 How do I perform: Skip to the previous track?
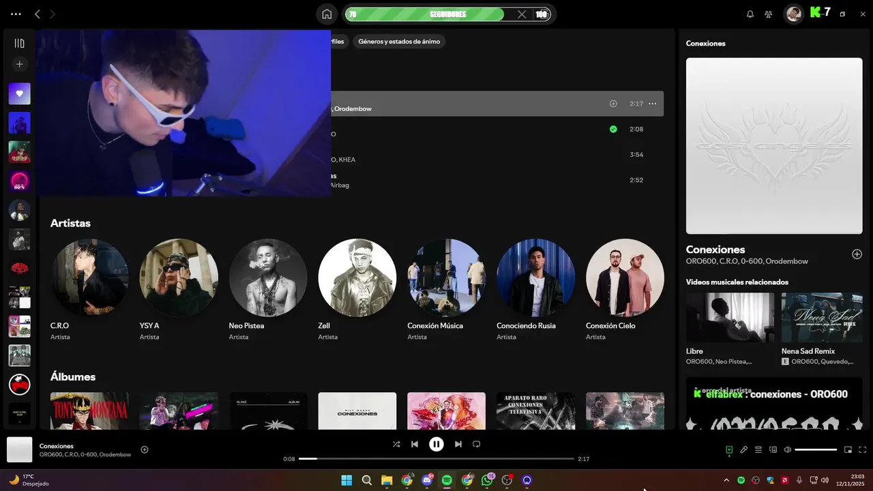414,444
